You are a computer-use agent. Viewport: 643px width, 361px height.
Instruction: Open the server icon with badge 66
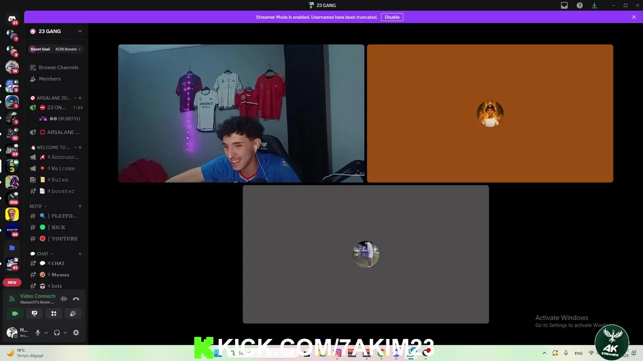pyautogui.click(x=12, y=231)
